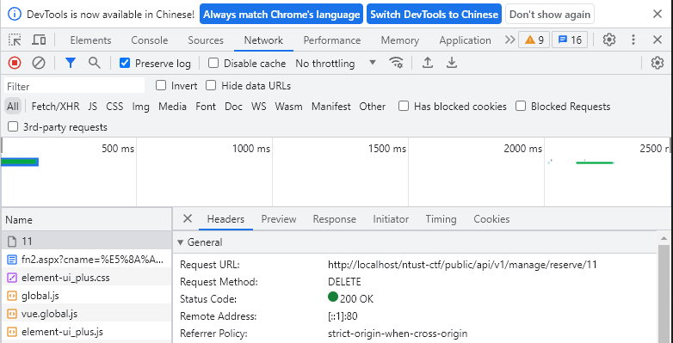Open network search magnifier
The height and width of the screenshot is (343, 673).
pos(95,63)
